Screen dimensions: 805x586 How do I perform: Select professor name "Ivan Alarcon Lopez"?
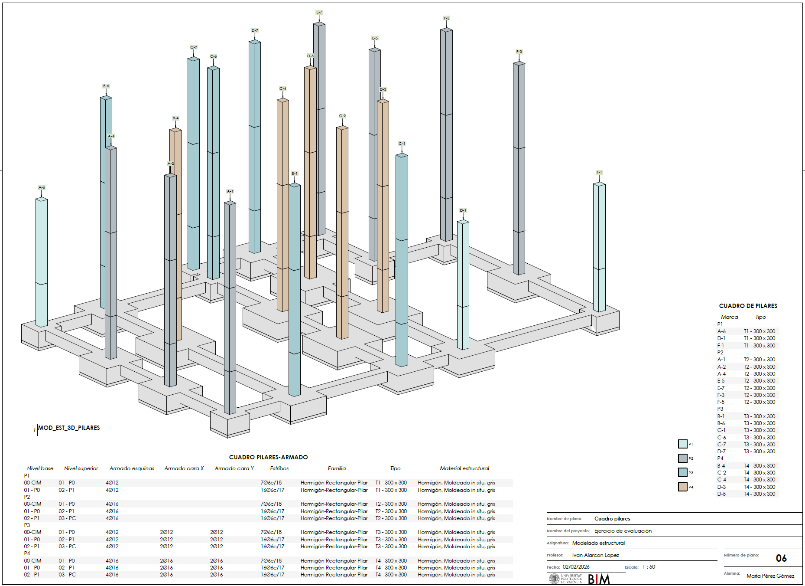(596, 555)
